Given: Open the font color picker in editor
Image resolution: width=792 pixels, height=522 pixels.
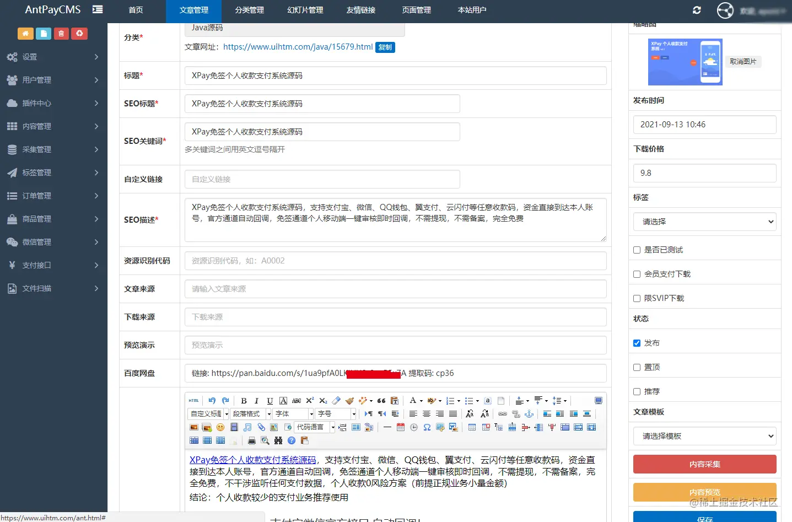Looking at the screenshot, I should tap(413, 401).
